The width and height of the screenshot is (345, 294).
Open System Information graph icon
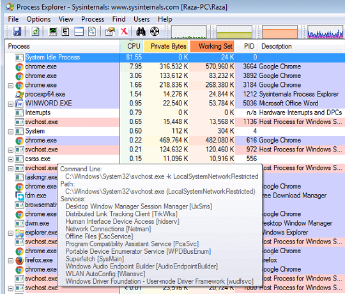(53, 31)
